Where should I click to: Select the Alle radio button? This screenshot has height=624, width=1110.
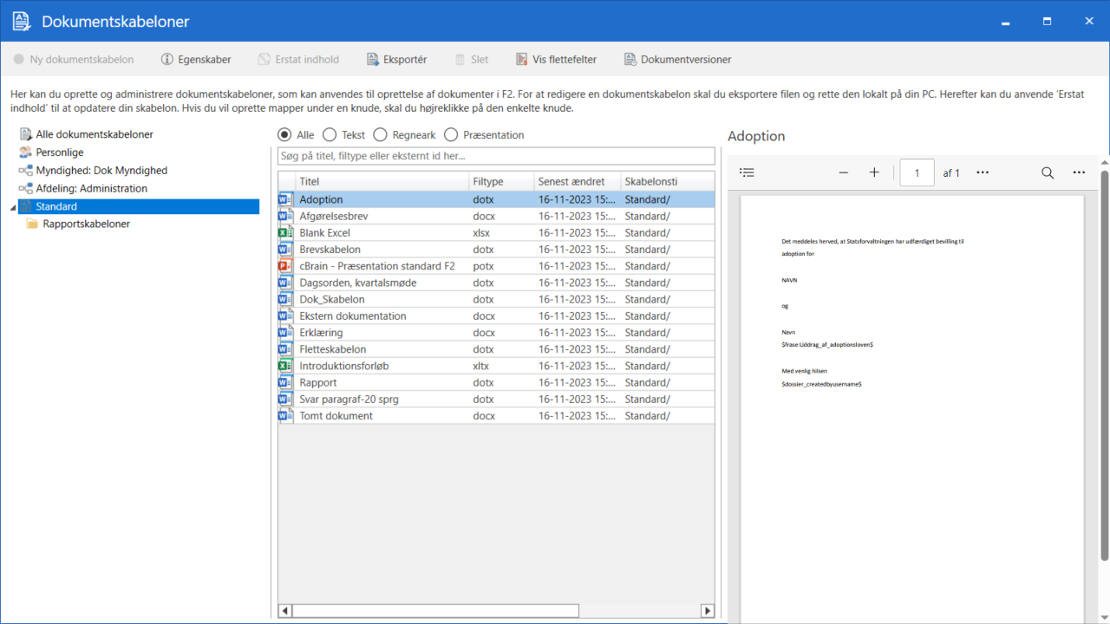(x=284, y=135)
